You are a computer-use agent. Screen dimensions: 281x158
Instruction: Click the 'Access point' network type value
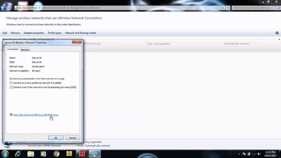click(x=38, y=66)
